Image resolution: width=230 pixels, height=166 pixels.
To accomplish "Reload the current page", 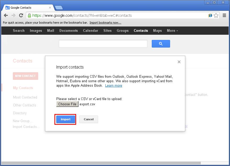I will tap(21, 15).
